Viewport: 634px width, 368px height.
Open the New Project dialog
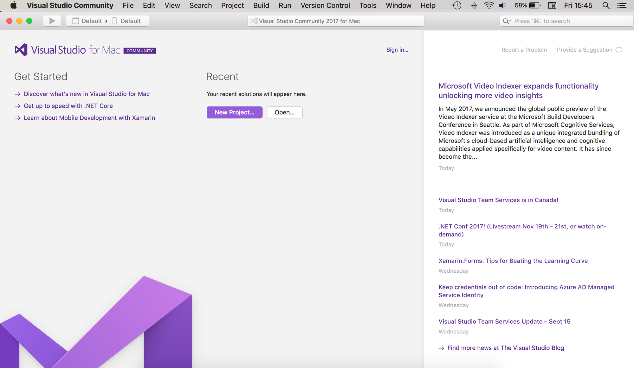[x=235, y=112]
